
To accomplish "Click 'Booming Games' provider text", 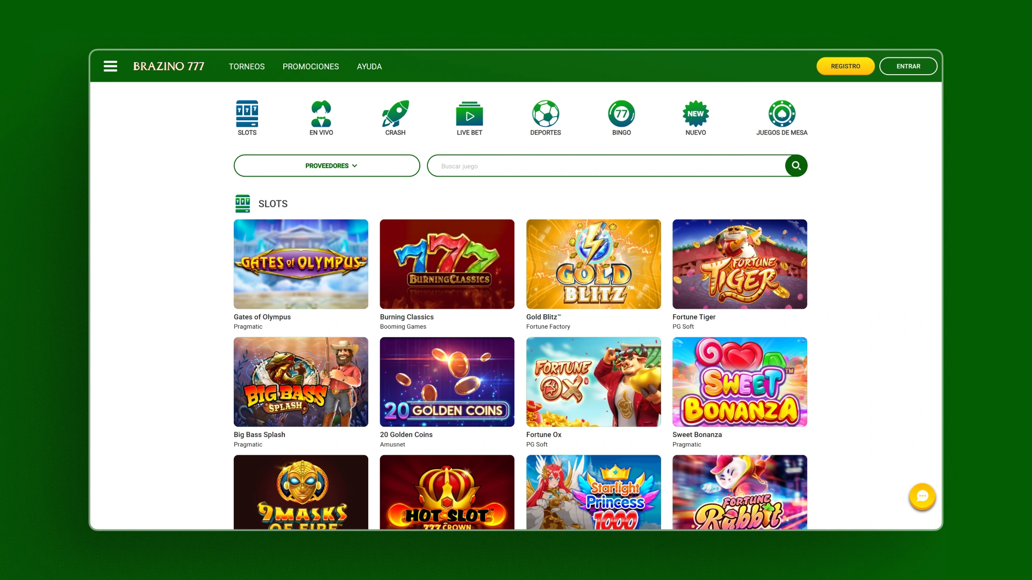I will (403, 327).
